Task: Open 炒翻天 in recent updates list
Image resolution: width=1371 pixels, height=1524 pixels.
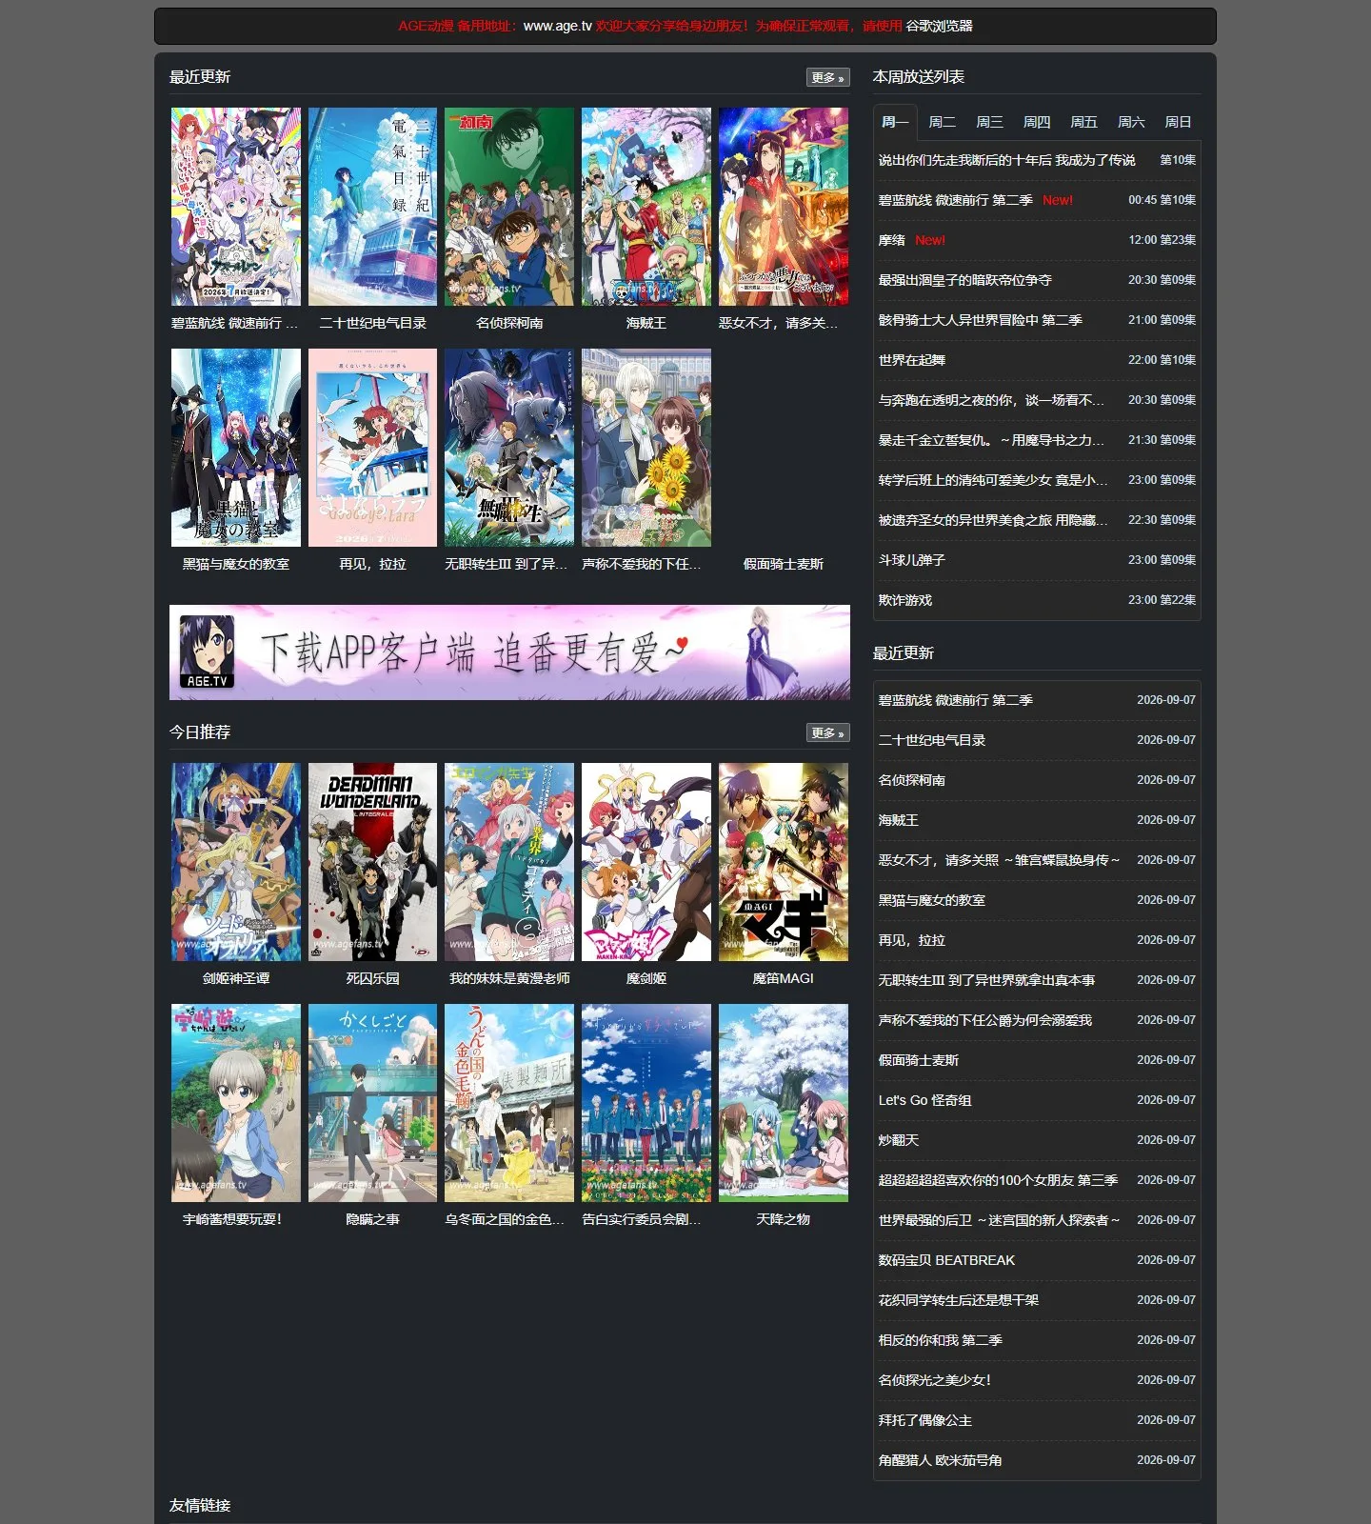Action: tap(898, 1140)
